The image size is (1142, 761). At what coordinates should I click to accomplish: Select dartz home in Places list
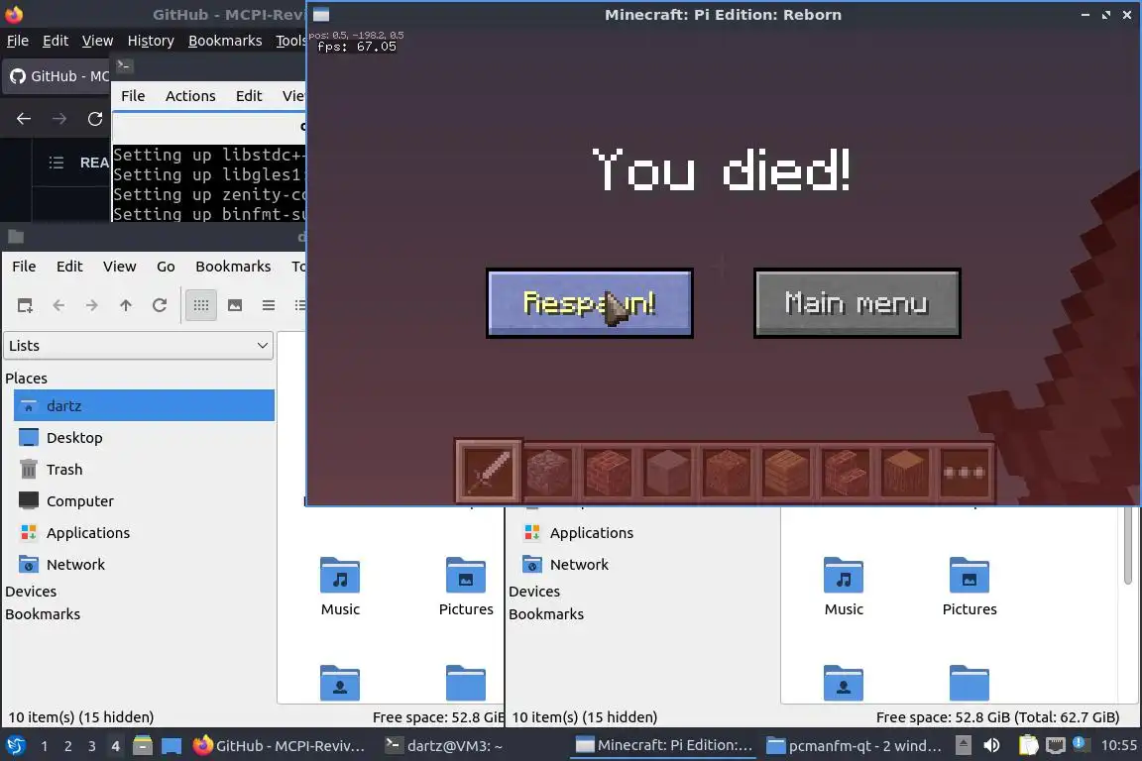pyautogui.click(x=144, y=405)
